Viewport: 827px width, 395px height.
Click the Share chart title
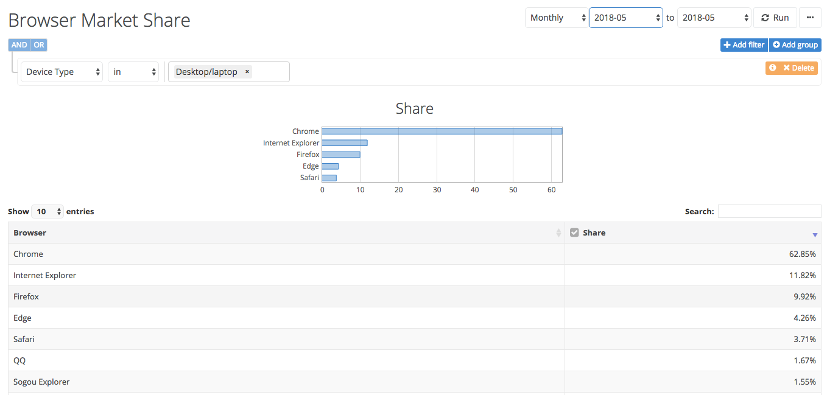coord(415,109)
